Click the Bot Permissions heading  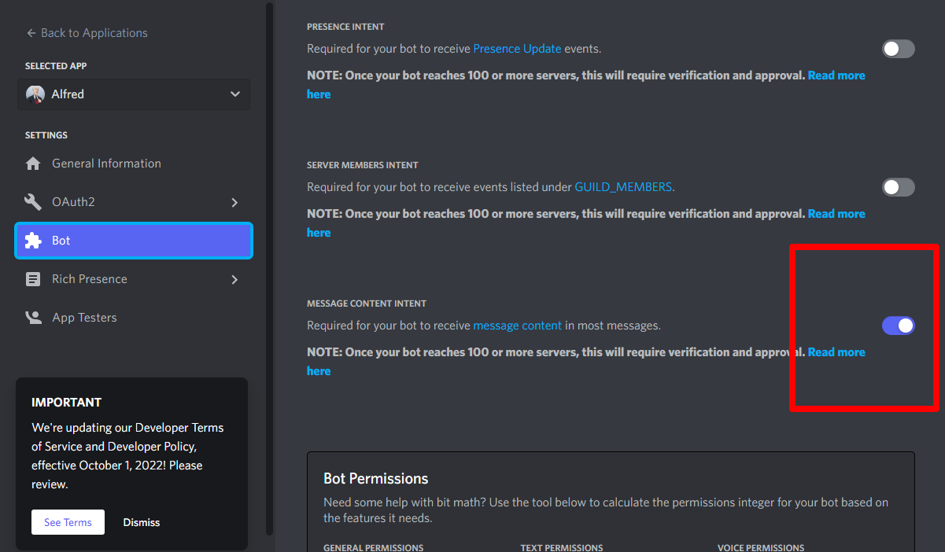[376, 479]
